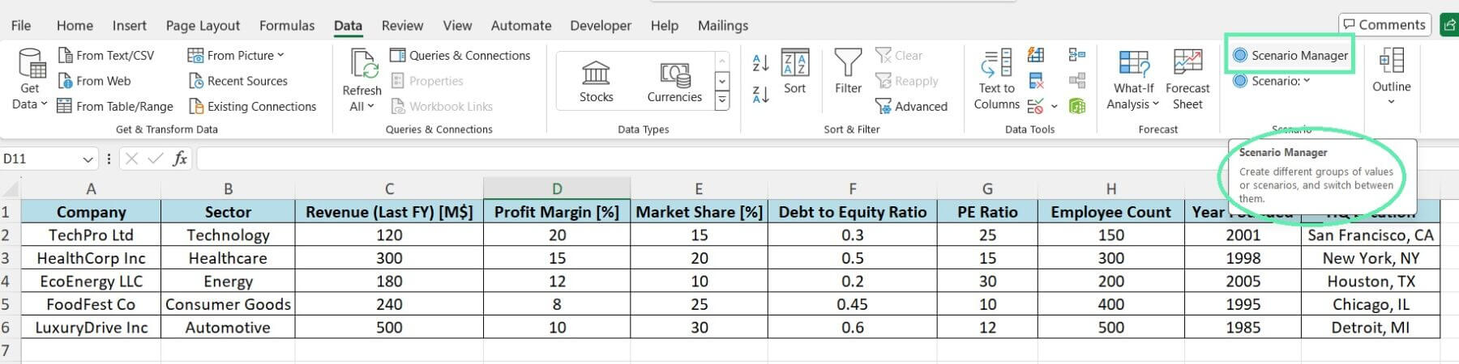This screenshot has width=1459, height=364.
Task: Open Recent Sources
Action: click(x=238, y=81)
